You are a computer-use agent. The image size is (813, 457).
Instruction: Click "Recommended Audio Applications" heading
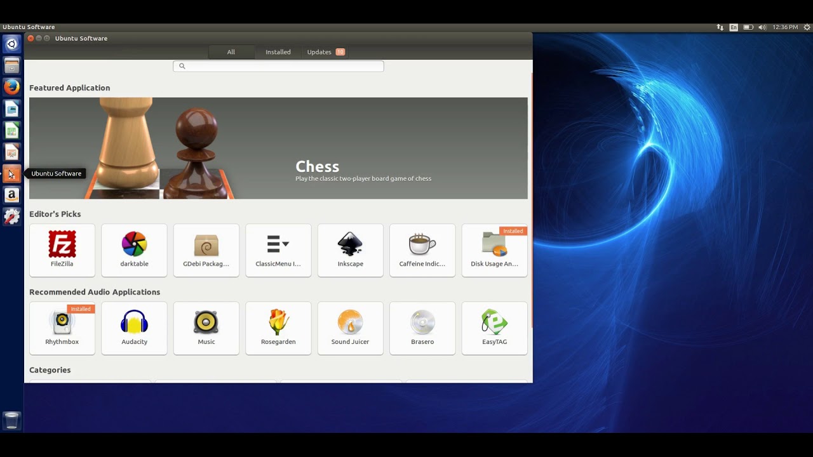(x=95, y=292)
